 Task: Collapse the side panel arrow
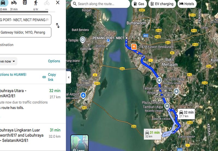tap(69, 77)
